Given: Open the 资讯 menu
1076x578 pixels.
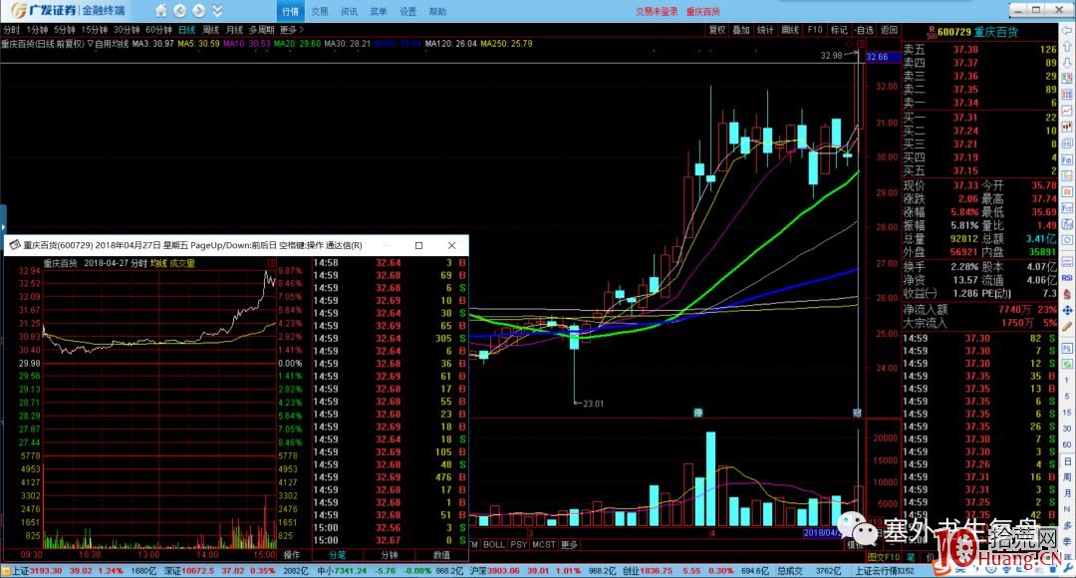Looking at the screenshot, I should (x=350, y=11).
